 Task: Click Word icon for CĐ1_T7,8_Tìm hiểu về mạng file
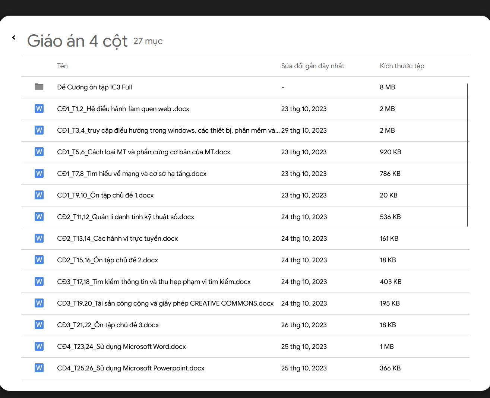(x=39, y=173)
